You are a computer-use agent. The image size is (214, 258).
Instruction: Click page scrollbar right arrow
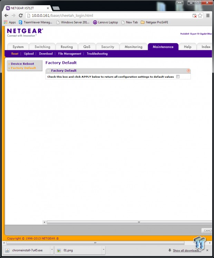(x=210, y=243)
